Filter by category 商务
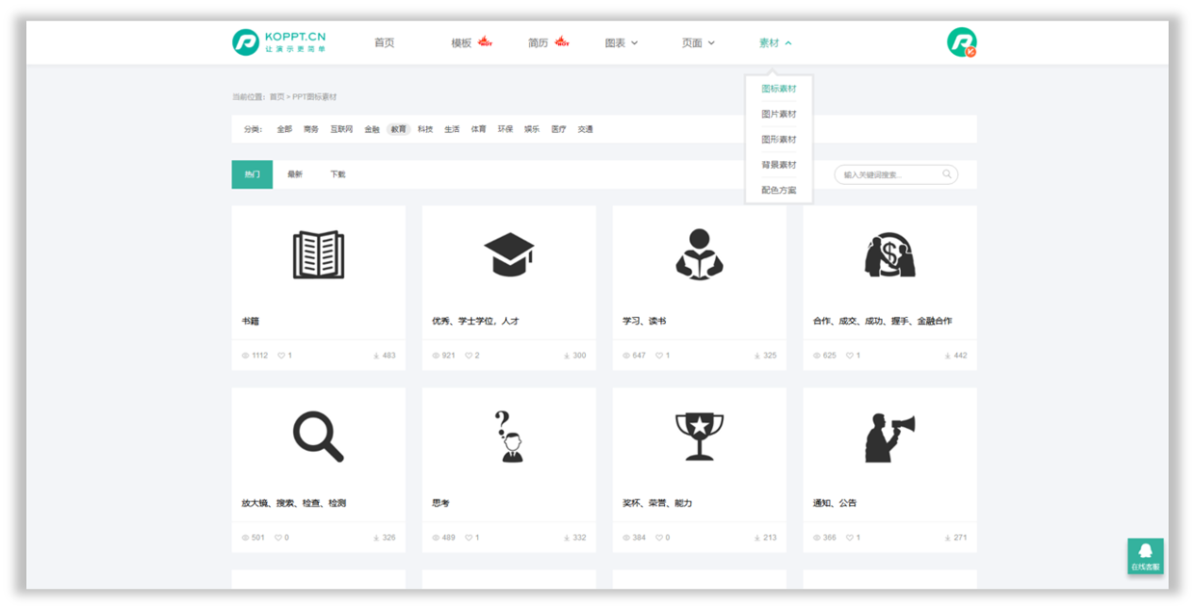This screenshot has width=1195, height=610. point(310,129)
